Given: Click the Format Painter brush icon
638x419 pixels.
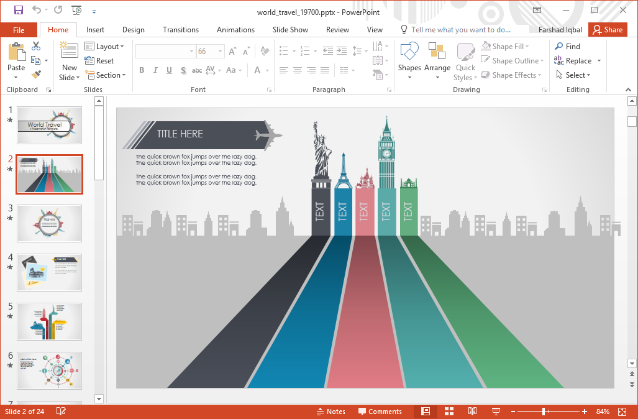Looking at the screenshot, I should [x=36, y=75].
